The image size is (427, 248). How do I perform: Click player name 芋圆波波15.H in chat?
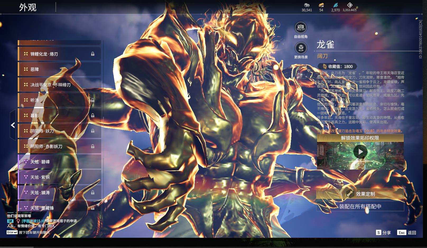point(33,221)
